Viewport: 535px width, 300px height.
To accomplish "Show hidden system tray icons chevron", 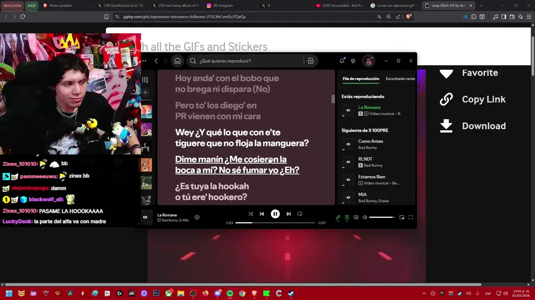I will [x=424, y=293].
